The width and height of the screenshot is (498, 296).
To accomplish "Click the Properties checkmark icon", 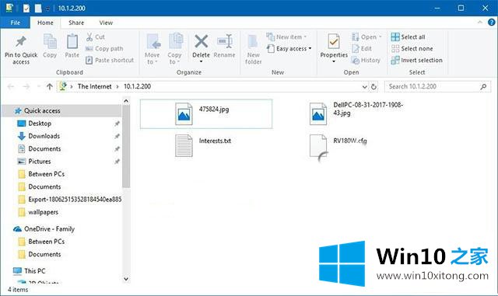I will (x=334, y=41).
